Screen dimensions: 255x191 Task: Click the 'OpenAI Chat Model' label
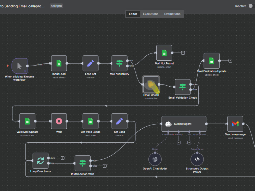pyautogui.click(x=155, y=169)
